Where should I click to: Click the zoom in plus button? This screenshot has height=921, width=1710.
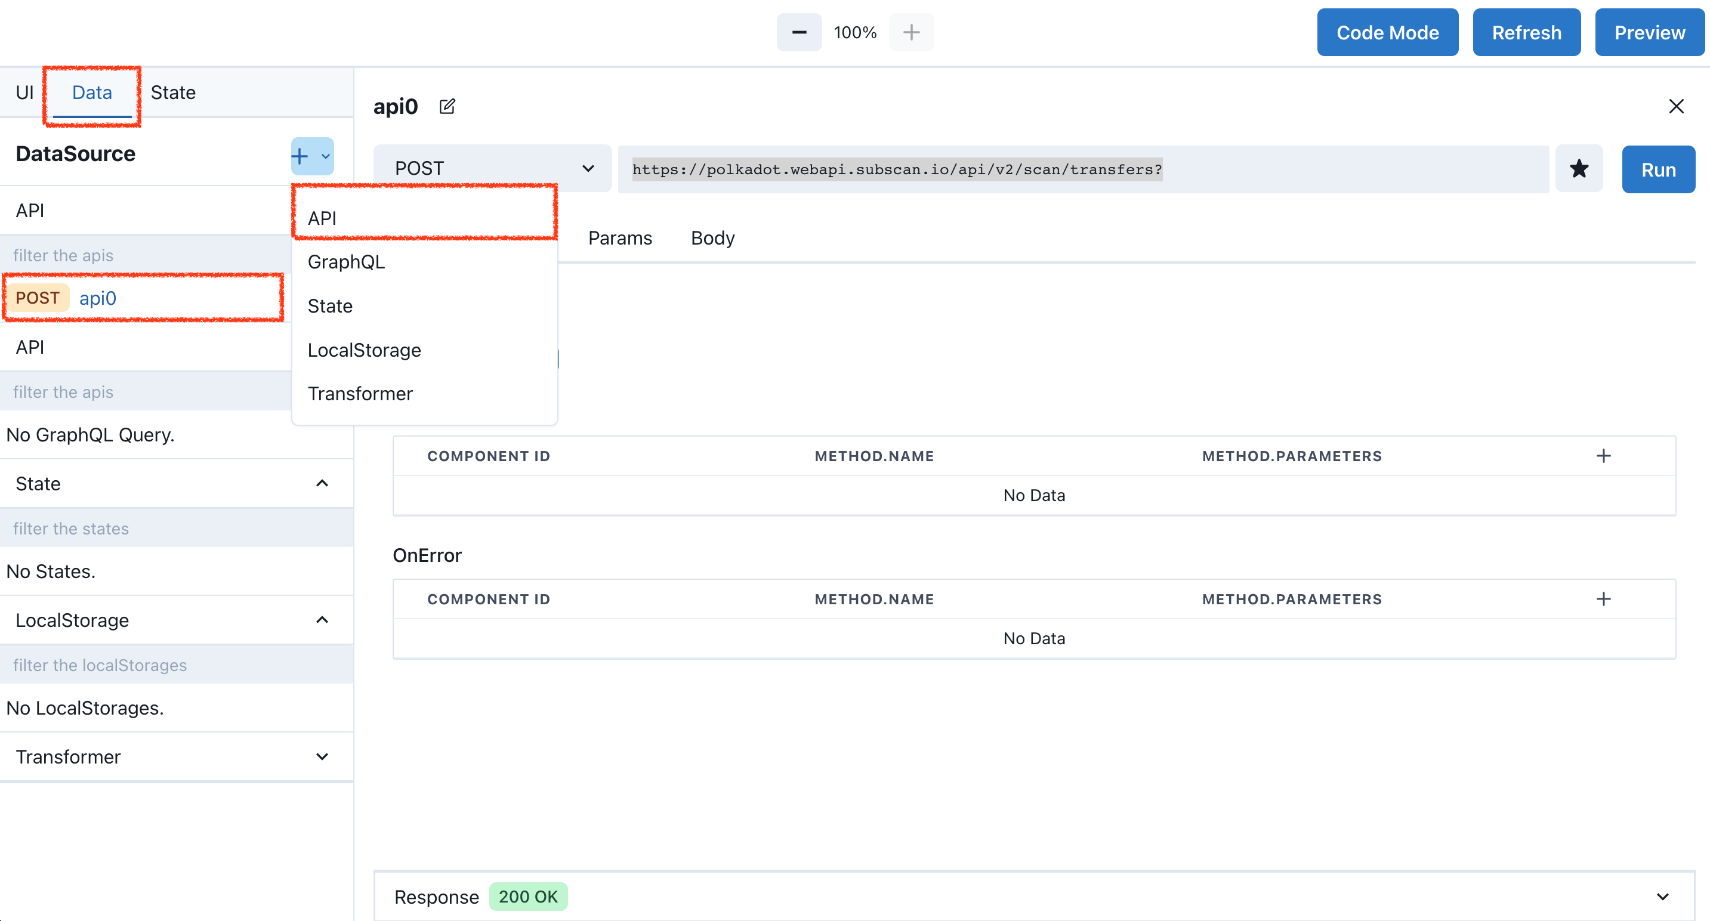(912, 32)
